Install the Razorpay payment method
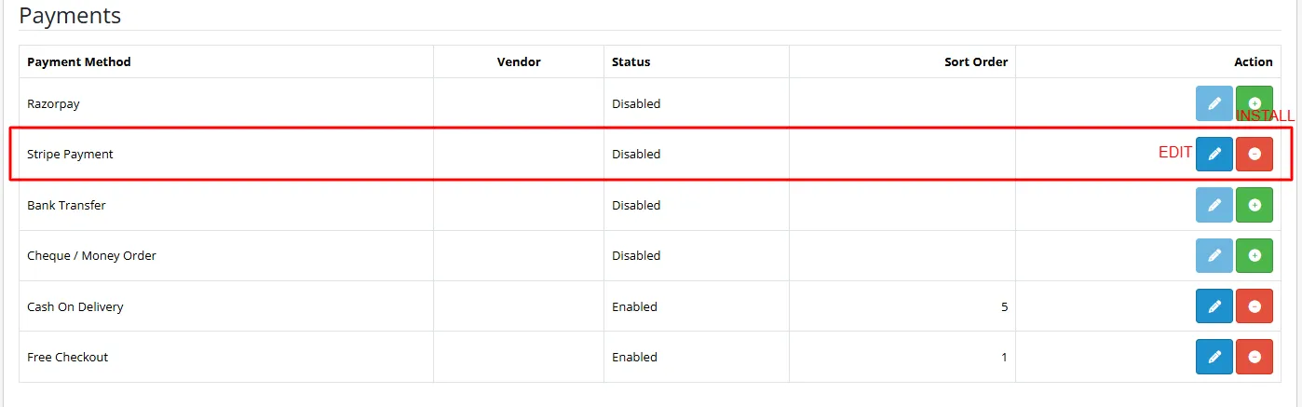 coord(1254,103)
